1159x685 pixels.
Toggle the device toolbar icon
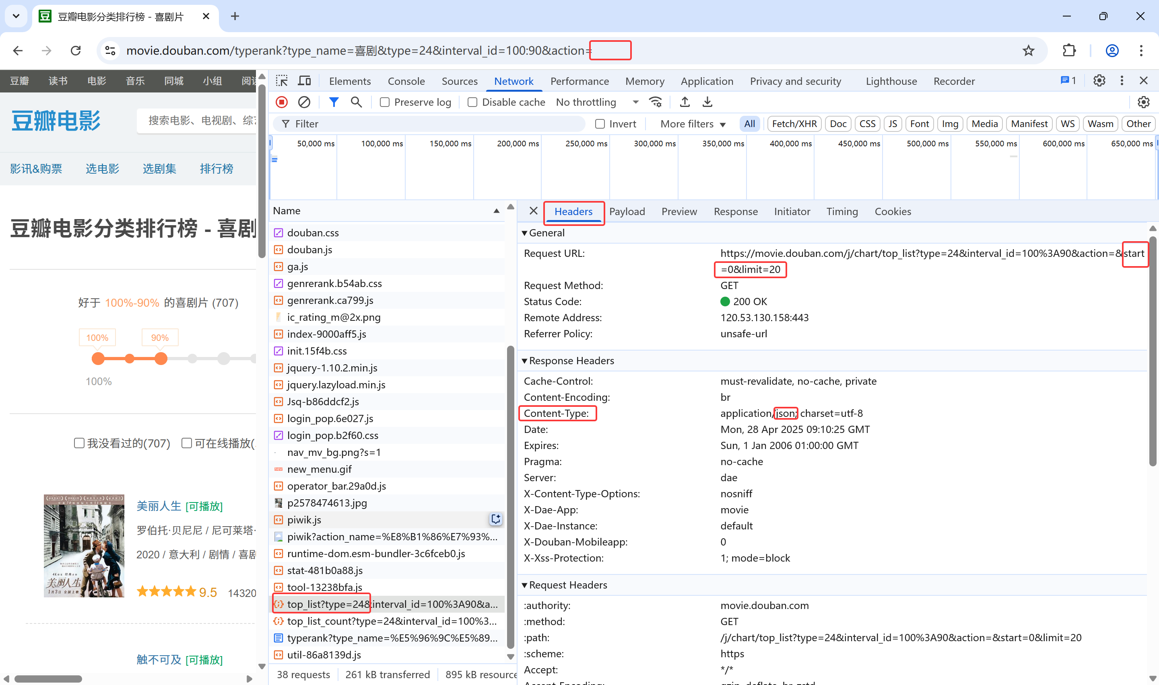point(304,81)
